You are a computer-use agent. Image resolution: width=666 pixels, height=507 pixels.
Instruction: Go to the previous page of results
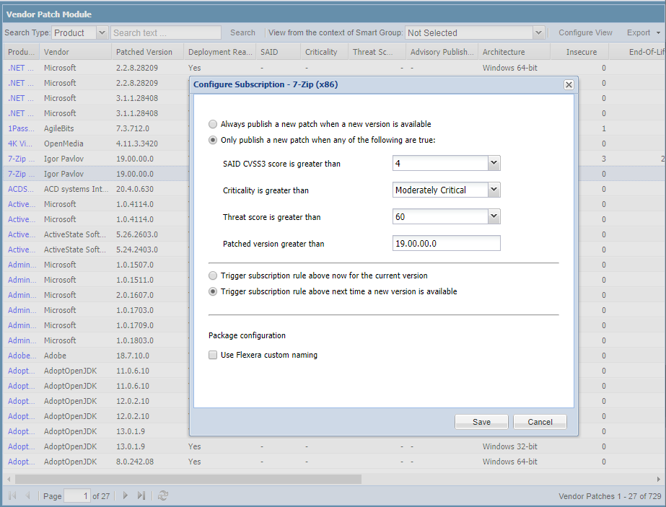(26, 495)
